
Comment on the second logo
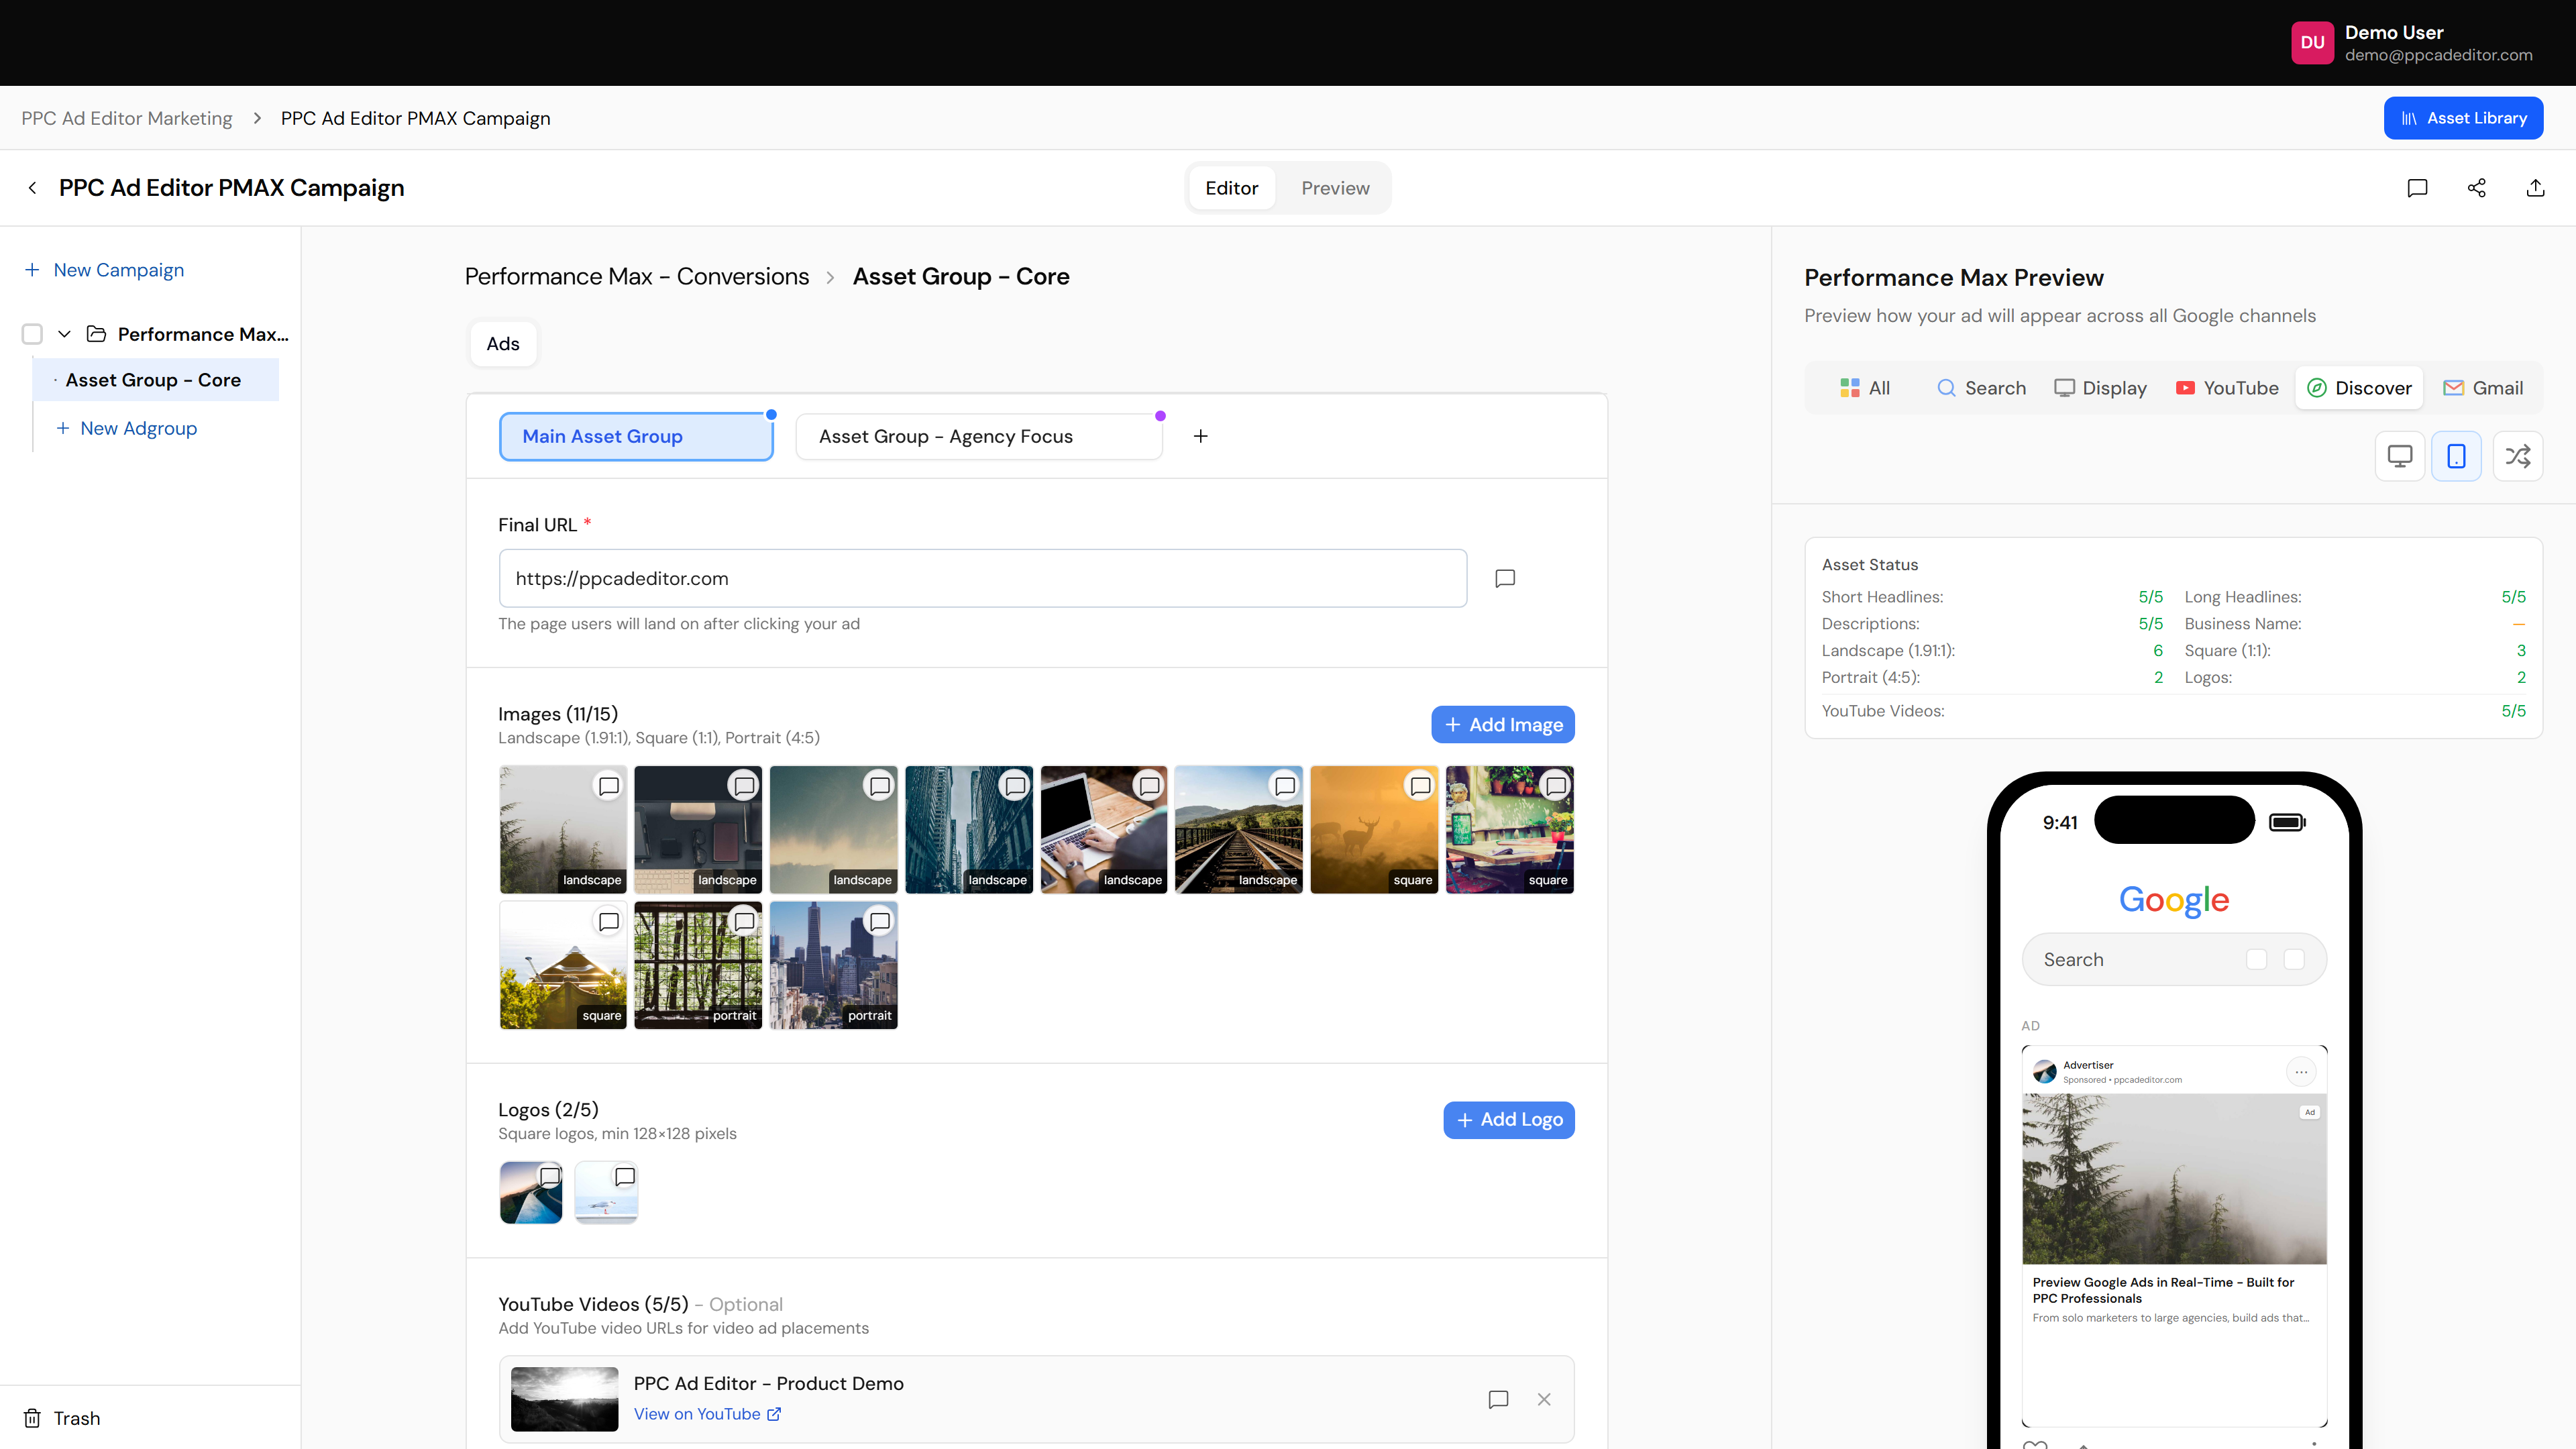[x=625, y=1176]
